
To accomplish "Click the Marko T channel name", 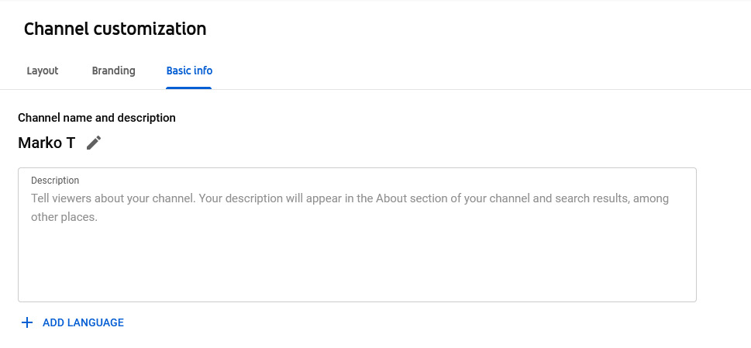I will click(x=47, y=143).
